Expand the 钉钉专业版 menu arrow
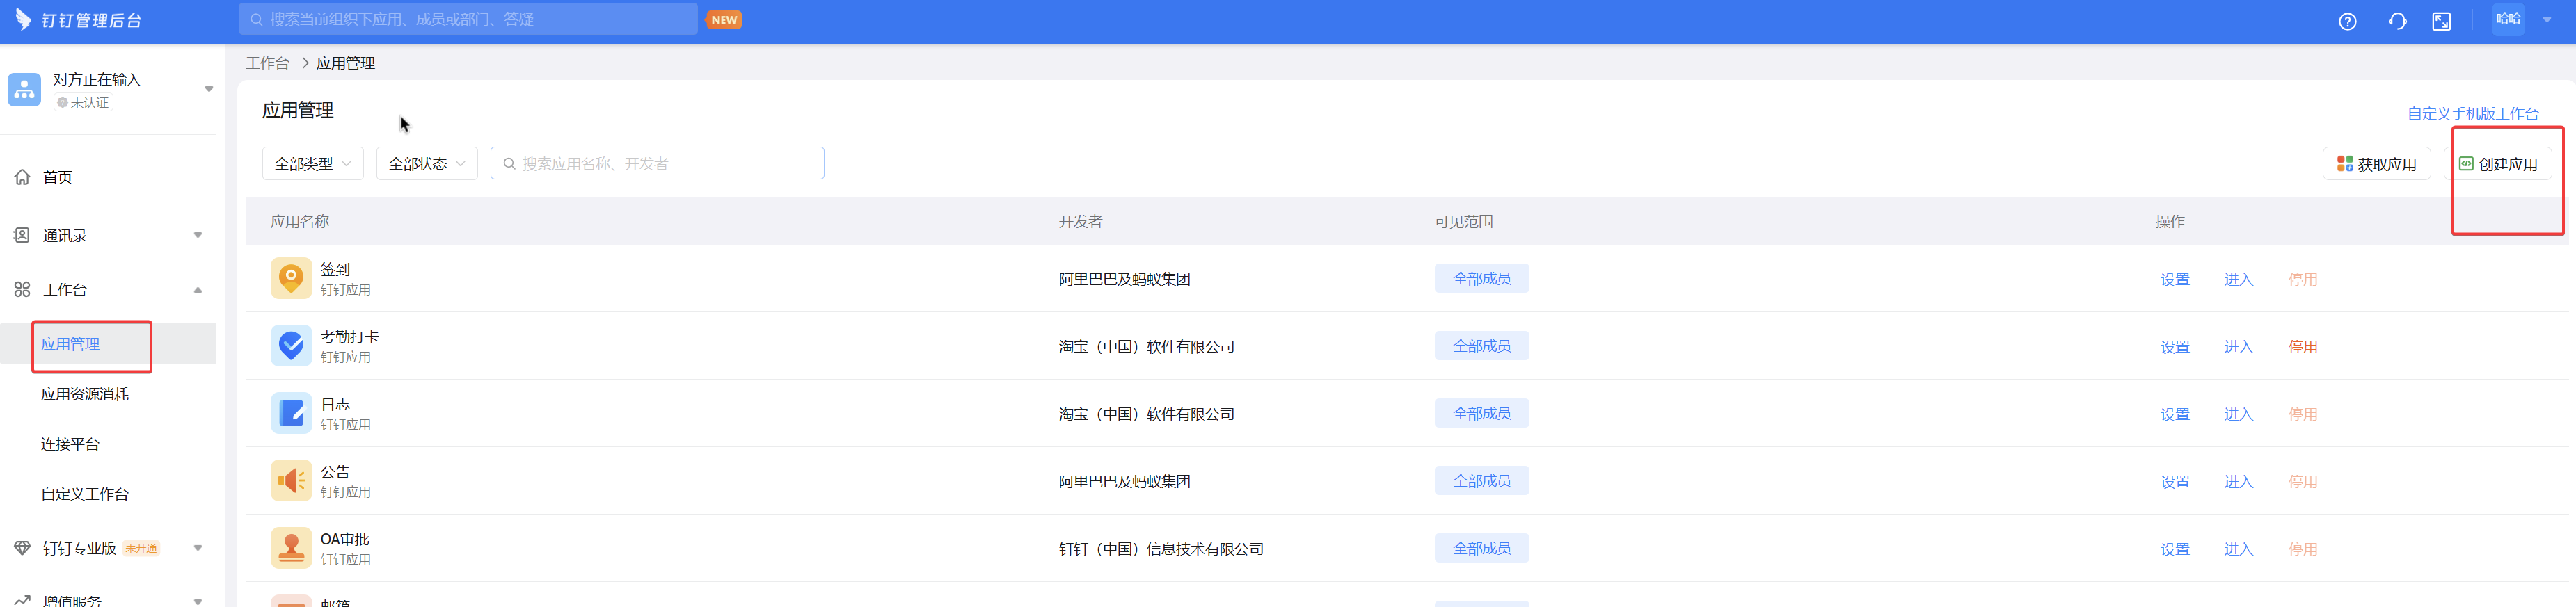The height and width of the screenshot is (607, 2576). pyautogui.click(x=198, y=548)
